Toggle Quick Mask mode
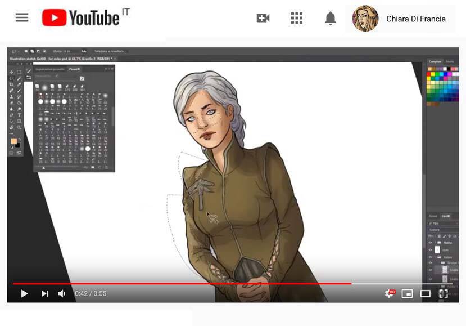 11,153
